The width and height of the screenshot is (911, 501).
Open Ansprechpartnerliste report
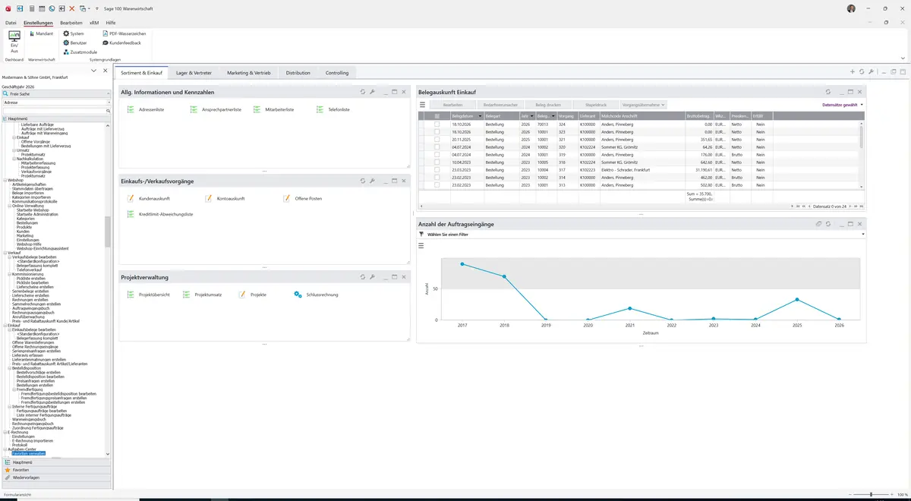pos(216,110)
